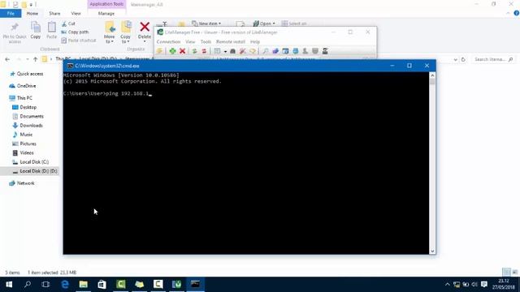Select OneDrive in navigation pane
Screen dimensions: 520x292
(x=23, y=86)
